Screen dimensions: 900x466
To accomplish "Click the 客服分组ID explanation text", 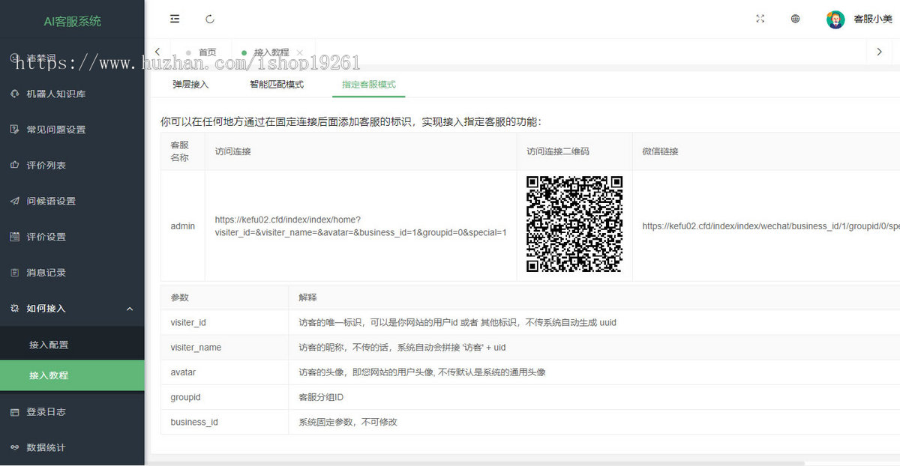I will (x=321, y=397).
